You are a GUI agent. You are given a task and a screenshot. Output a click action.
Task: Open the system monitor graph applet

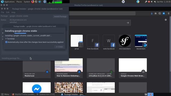(58, 2)
